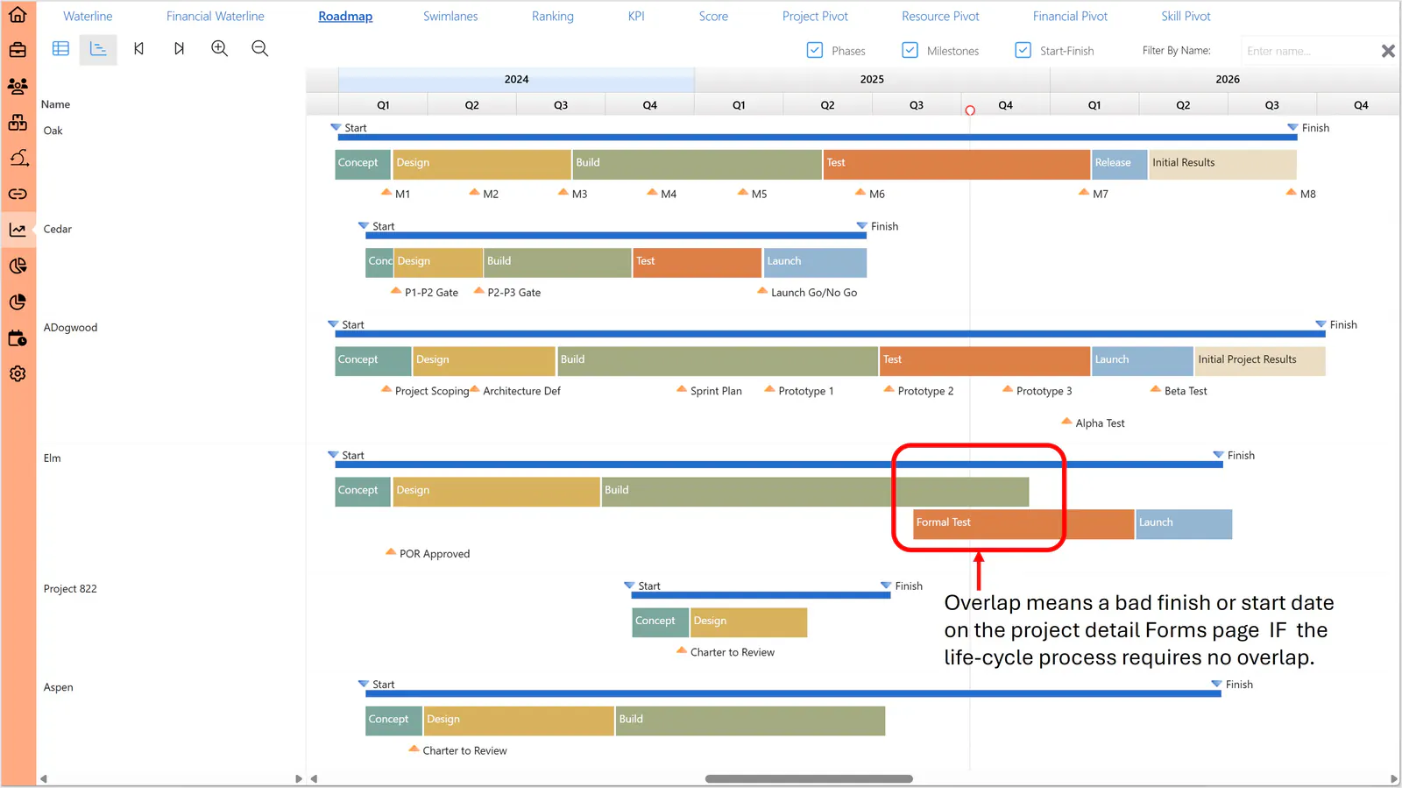Click Project 822's Charter to Review milestone
This screenshot has height=788, width=1402.
pyautogui.click(x=682, y=650)
